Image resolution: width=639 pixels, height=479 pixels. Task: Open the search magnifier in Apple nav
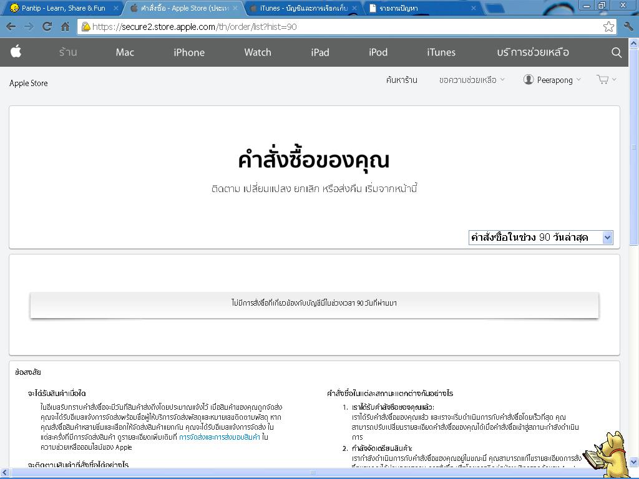click(616, 52)
